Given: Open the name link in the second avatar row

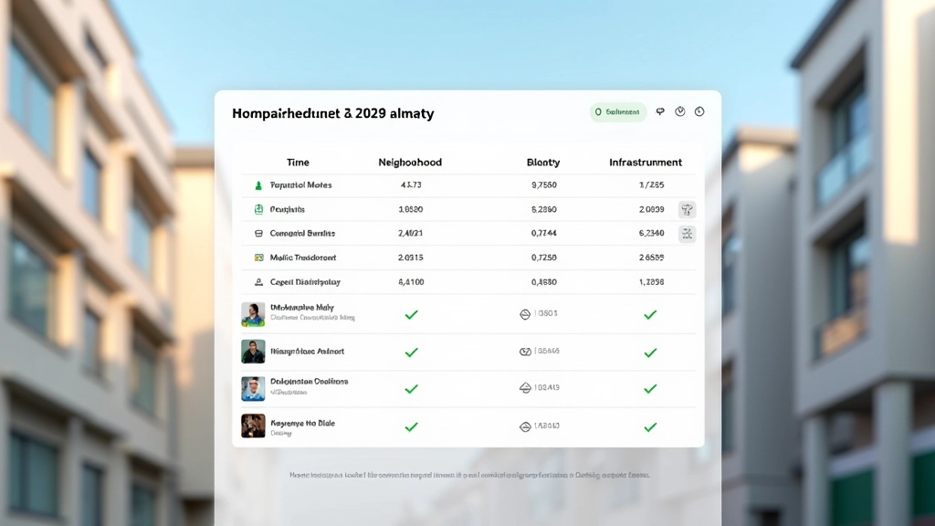Looking at the screenshot, I should pos(307,352).
